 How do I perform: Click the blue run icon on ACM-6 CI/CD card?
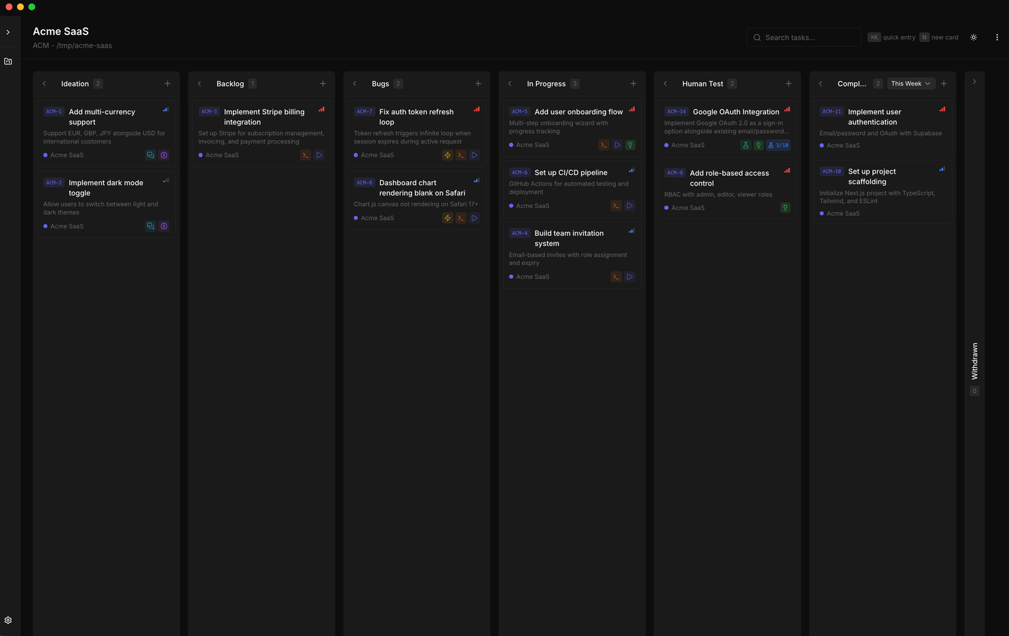(x=629, y=205)
